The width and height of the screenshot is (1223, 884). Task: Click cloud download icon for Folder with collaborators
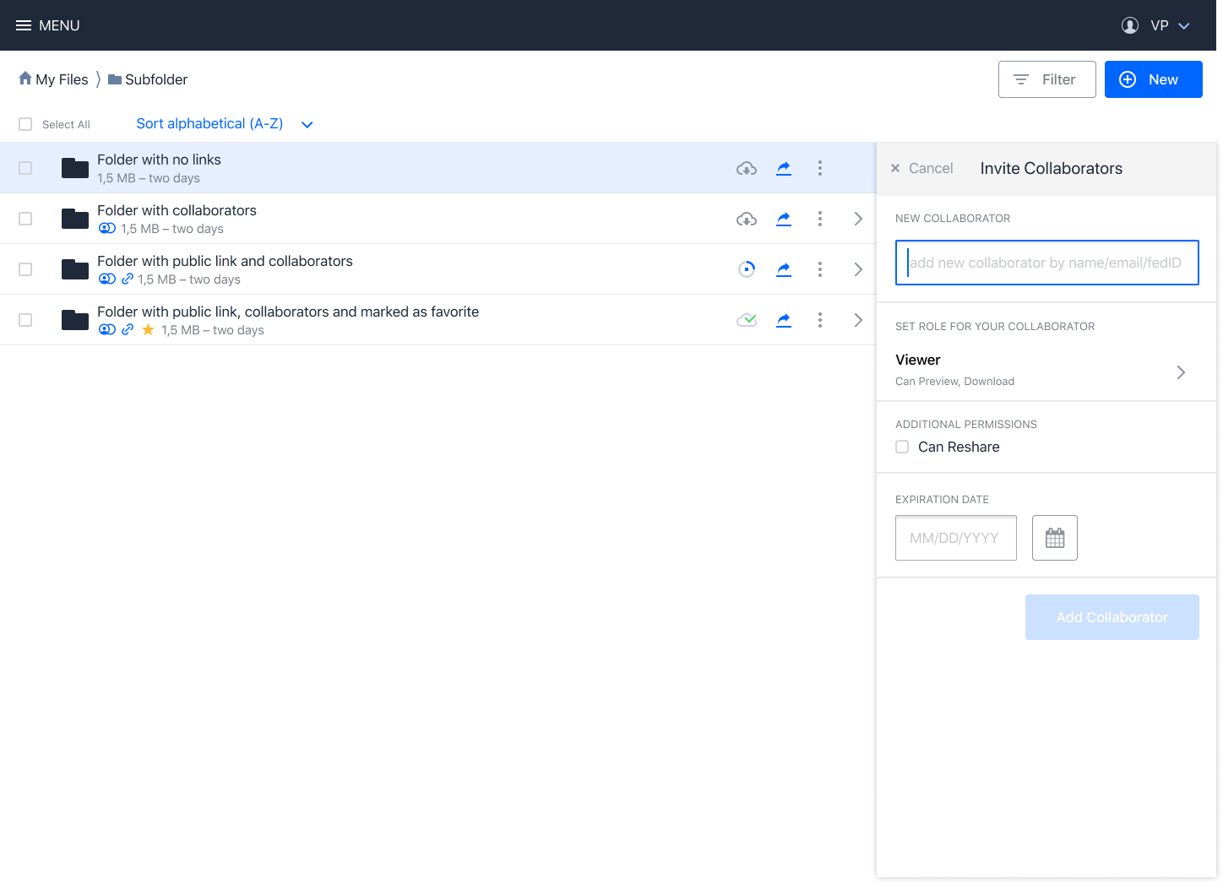pyautogui.click(x=747, y=219)
